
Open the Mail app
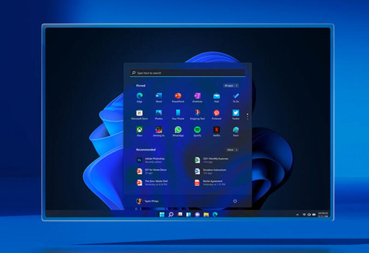pos(216,98)
